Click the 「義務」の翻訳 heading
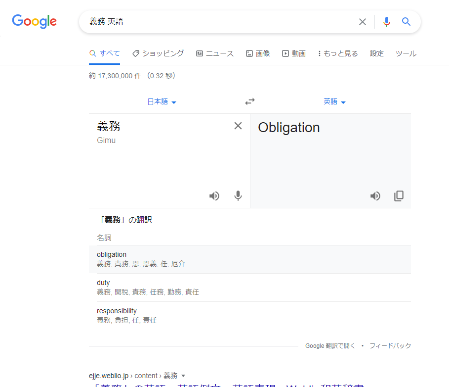This screenshot has width=449, height=387. (125, 220)
